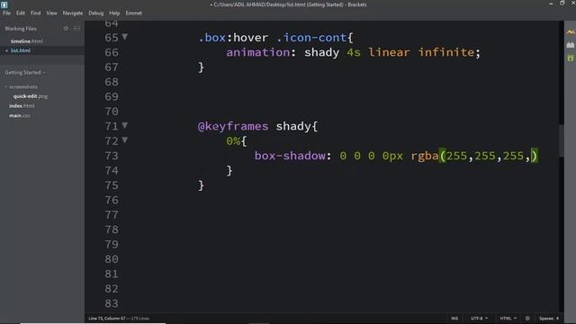The image size is (576, 324).
Task: Click line number 80 in gutter
Action: click(x=112, y=259)
